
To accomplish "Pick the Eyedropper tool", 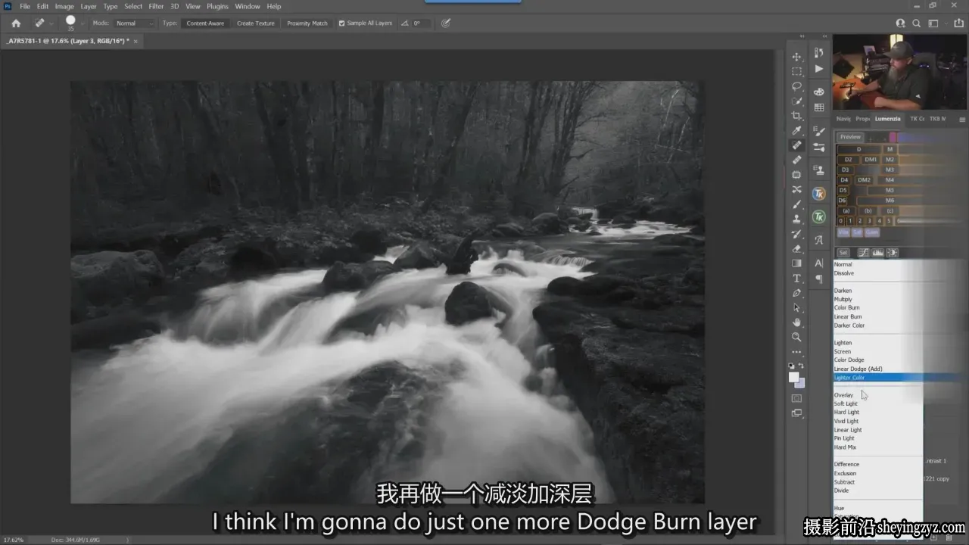I will pos(796,130).
